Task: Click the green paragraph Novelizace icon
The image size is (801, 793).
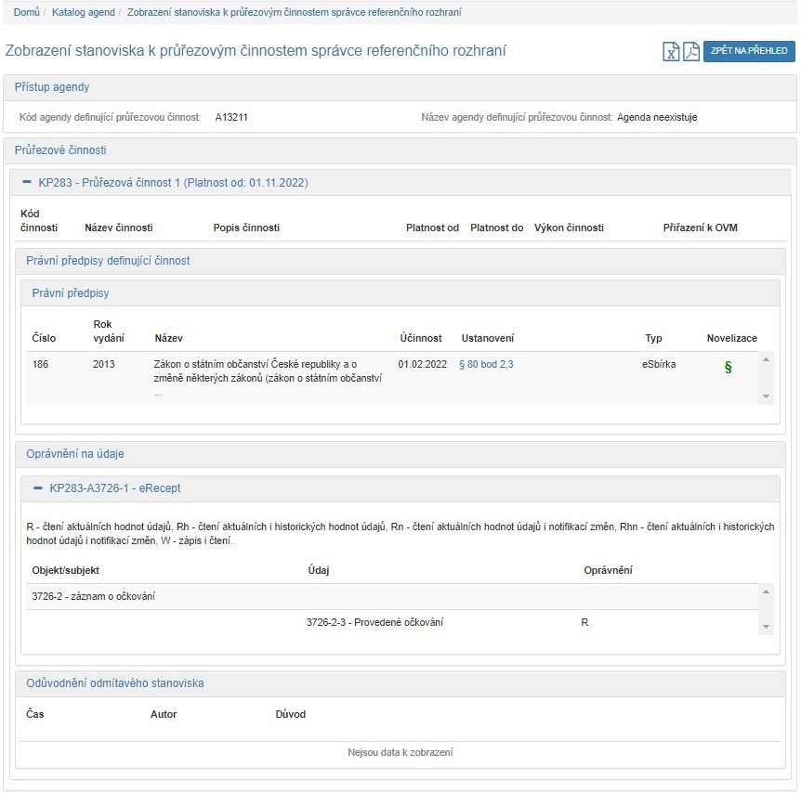Action: pos(728,368)
